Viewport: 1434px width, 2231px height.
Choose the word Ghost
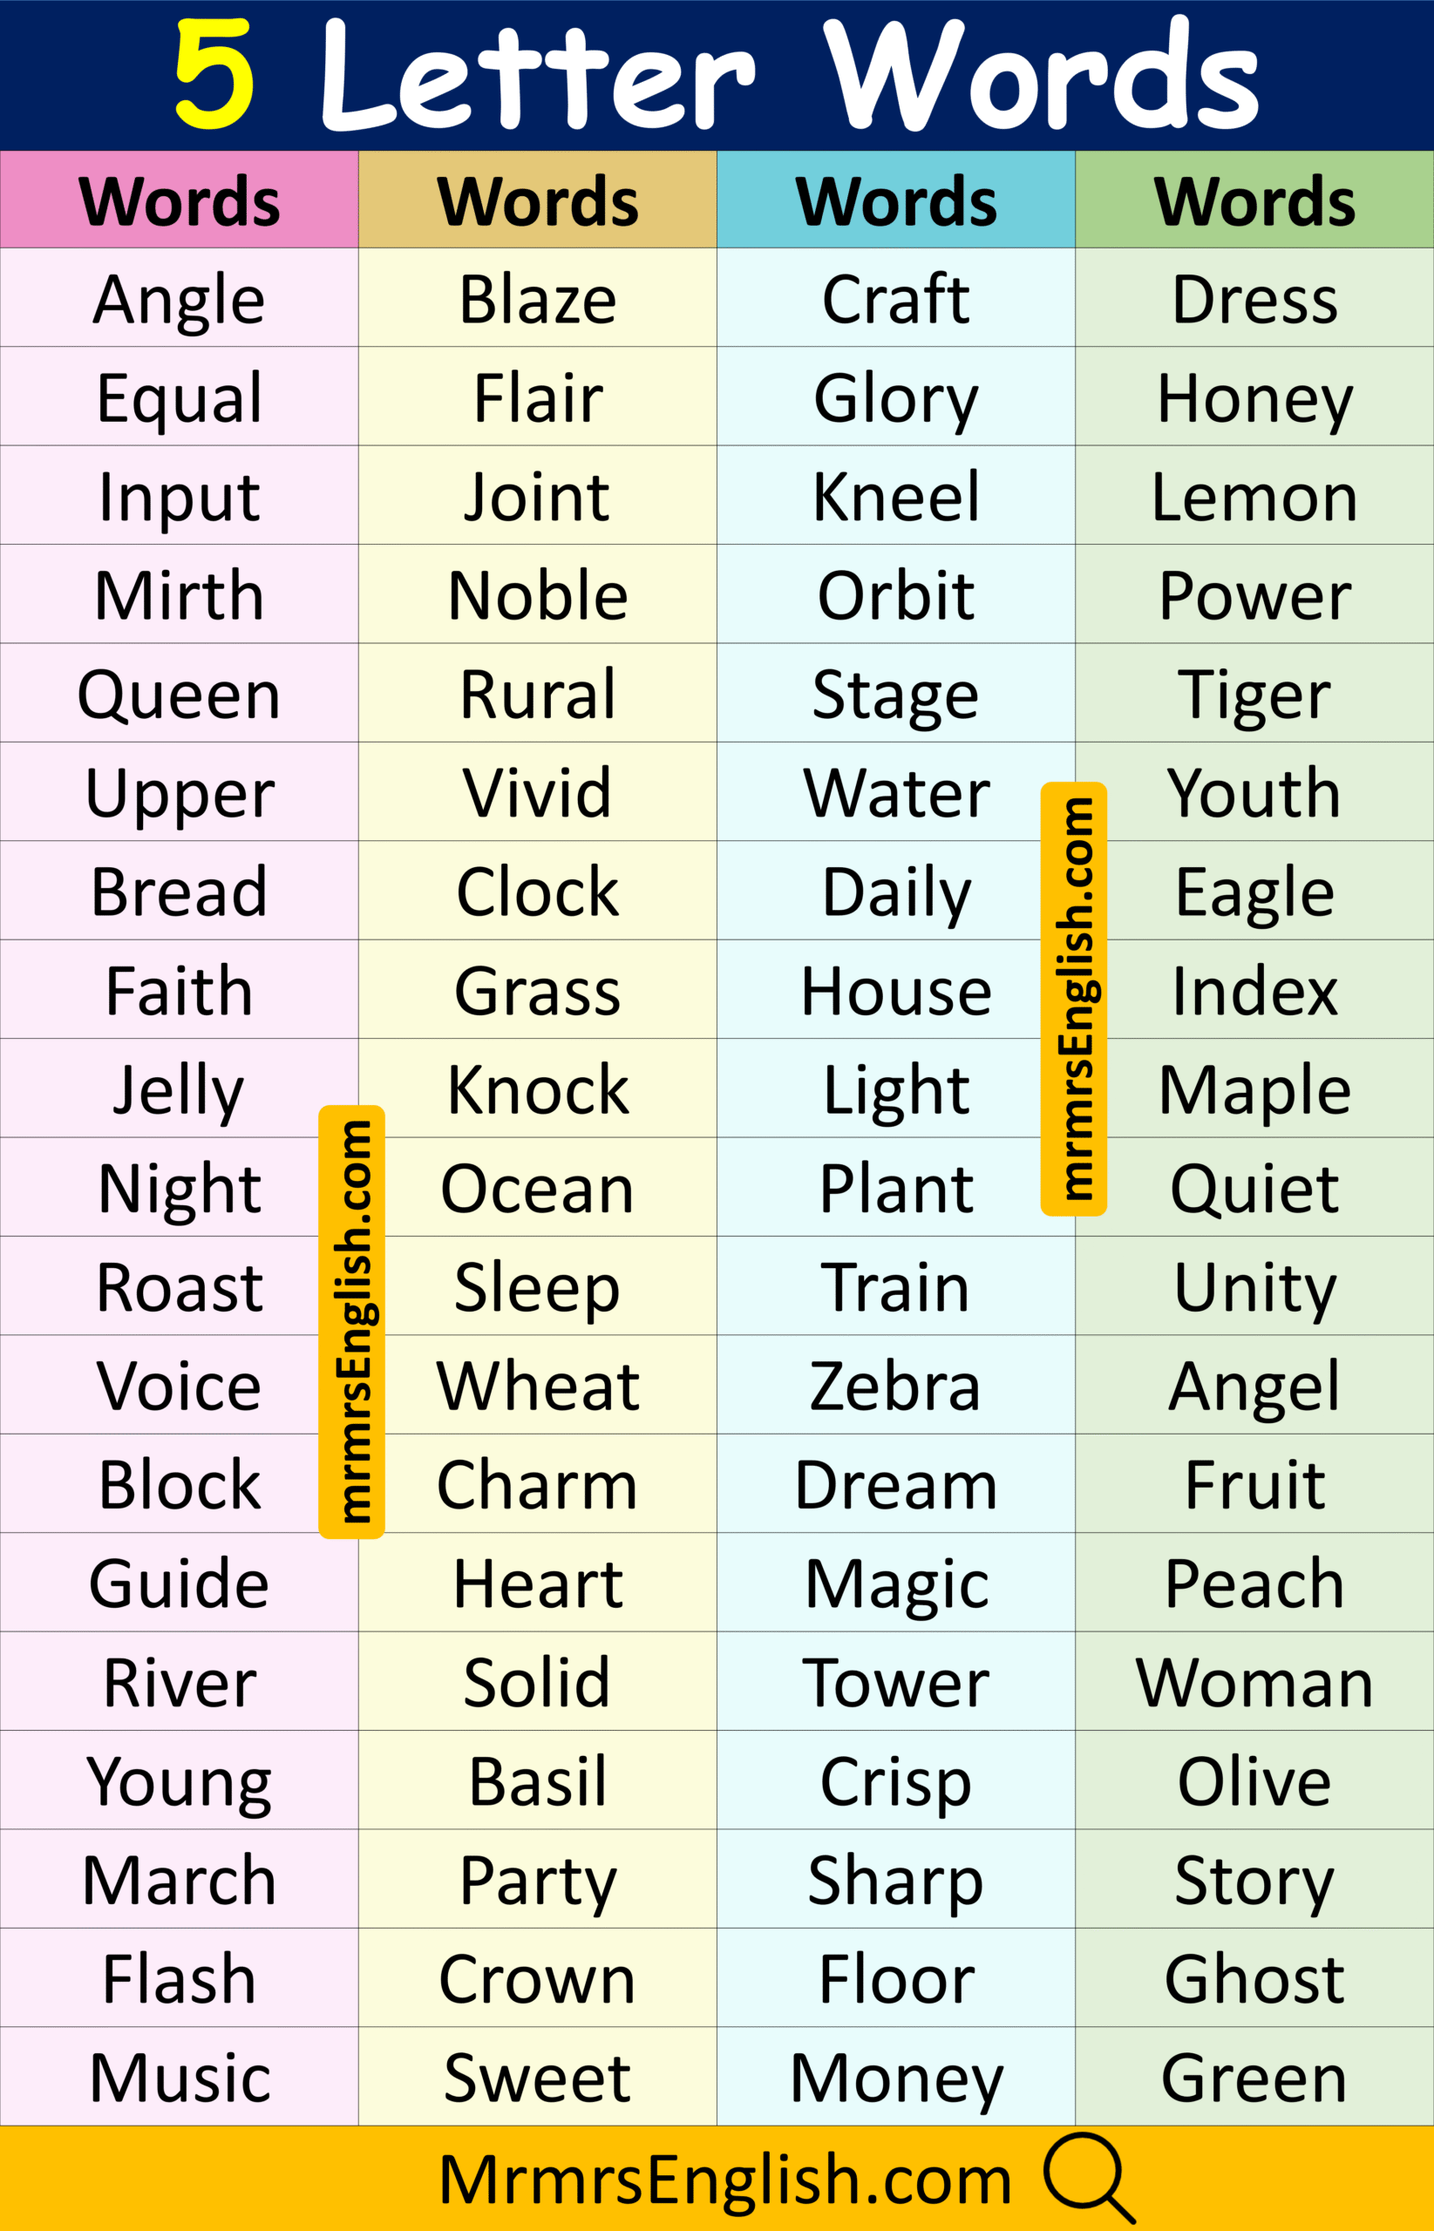[1254, 1978]
